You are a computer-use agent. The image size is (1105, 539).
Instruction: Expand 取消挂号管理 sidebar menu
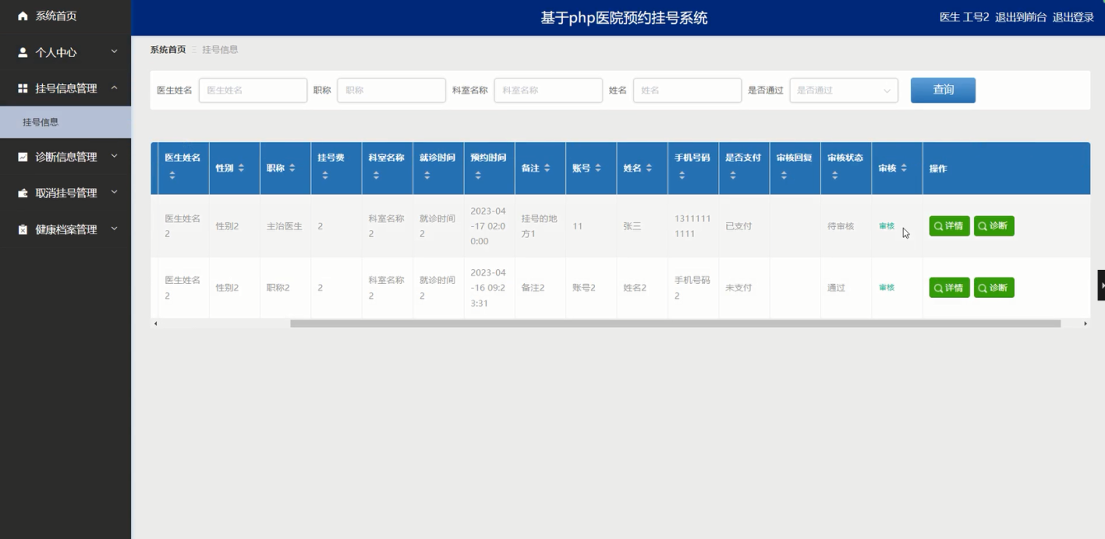click(65, 193)
